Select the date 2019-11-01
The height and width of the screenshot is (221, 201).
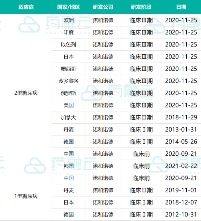[x=181, y=190]
